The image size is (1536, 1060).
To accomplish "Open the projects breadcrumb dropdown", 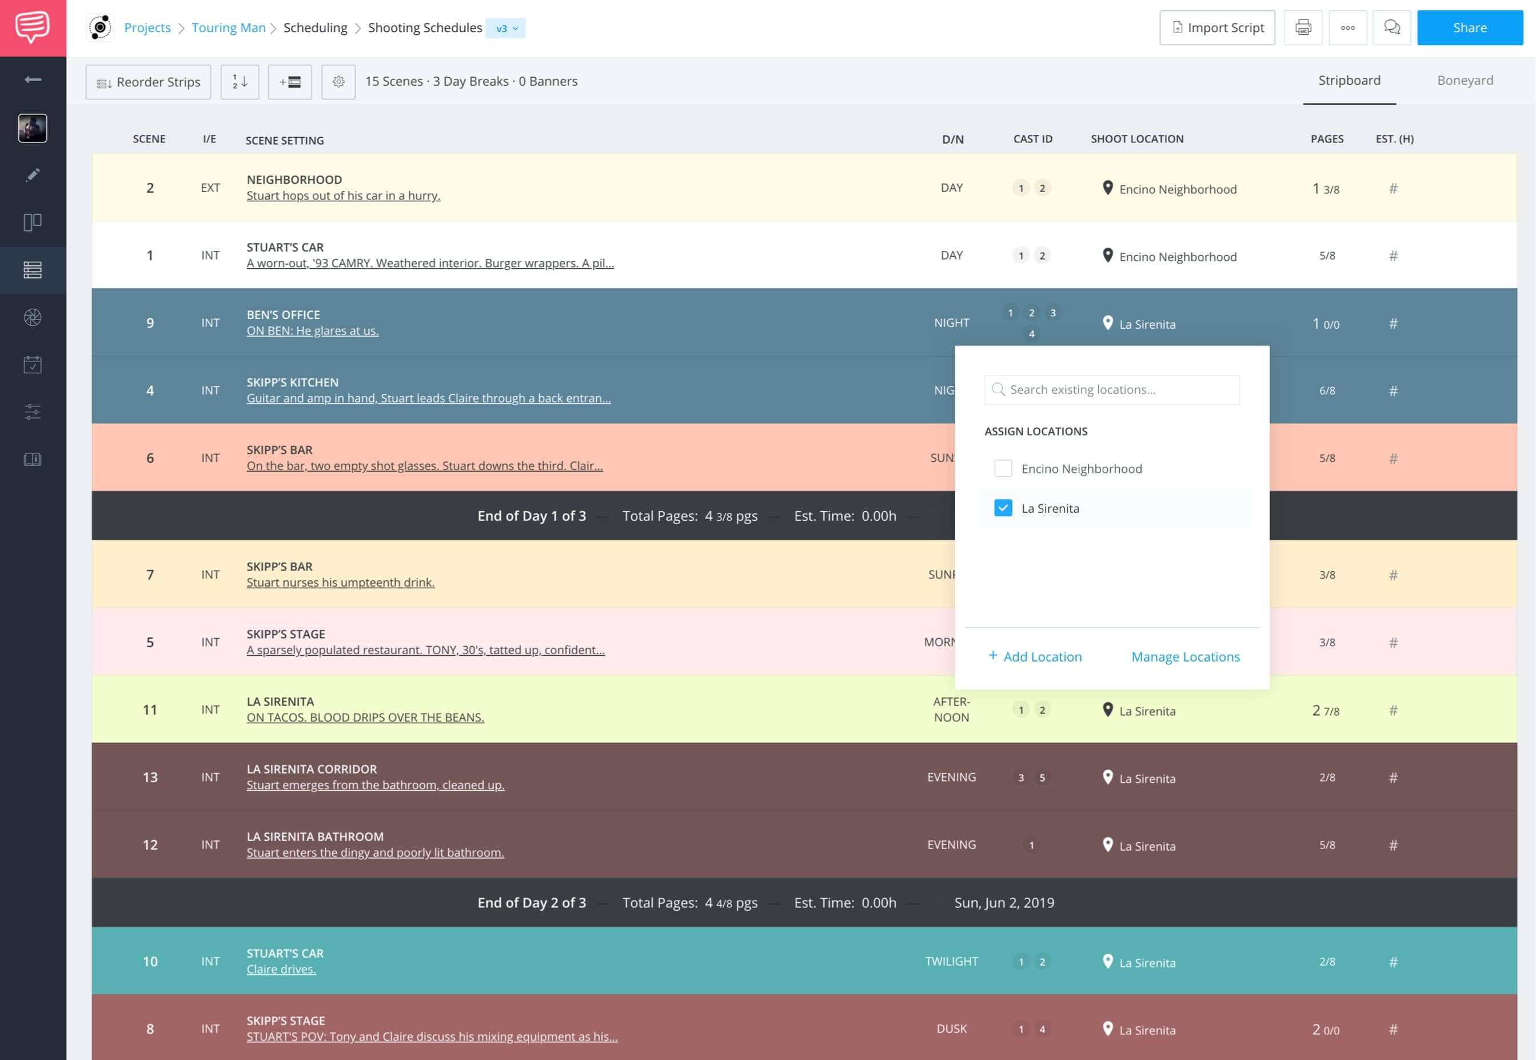I will tap(148, 28).
